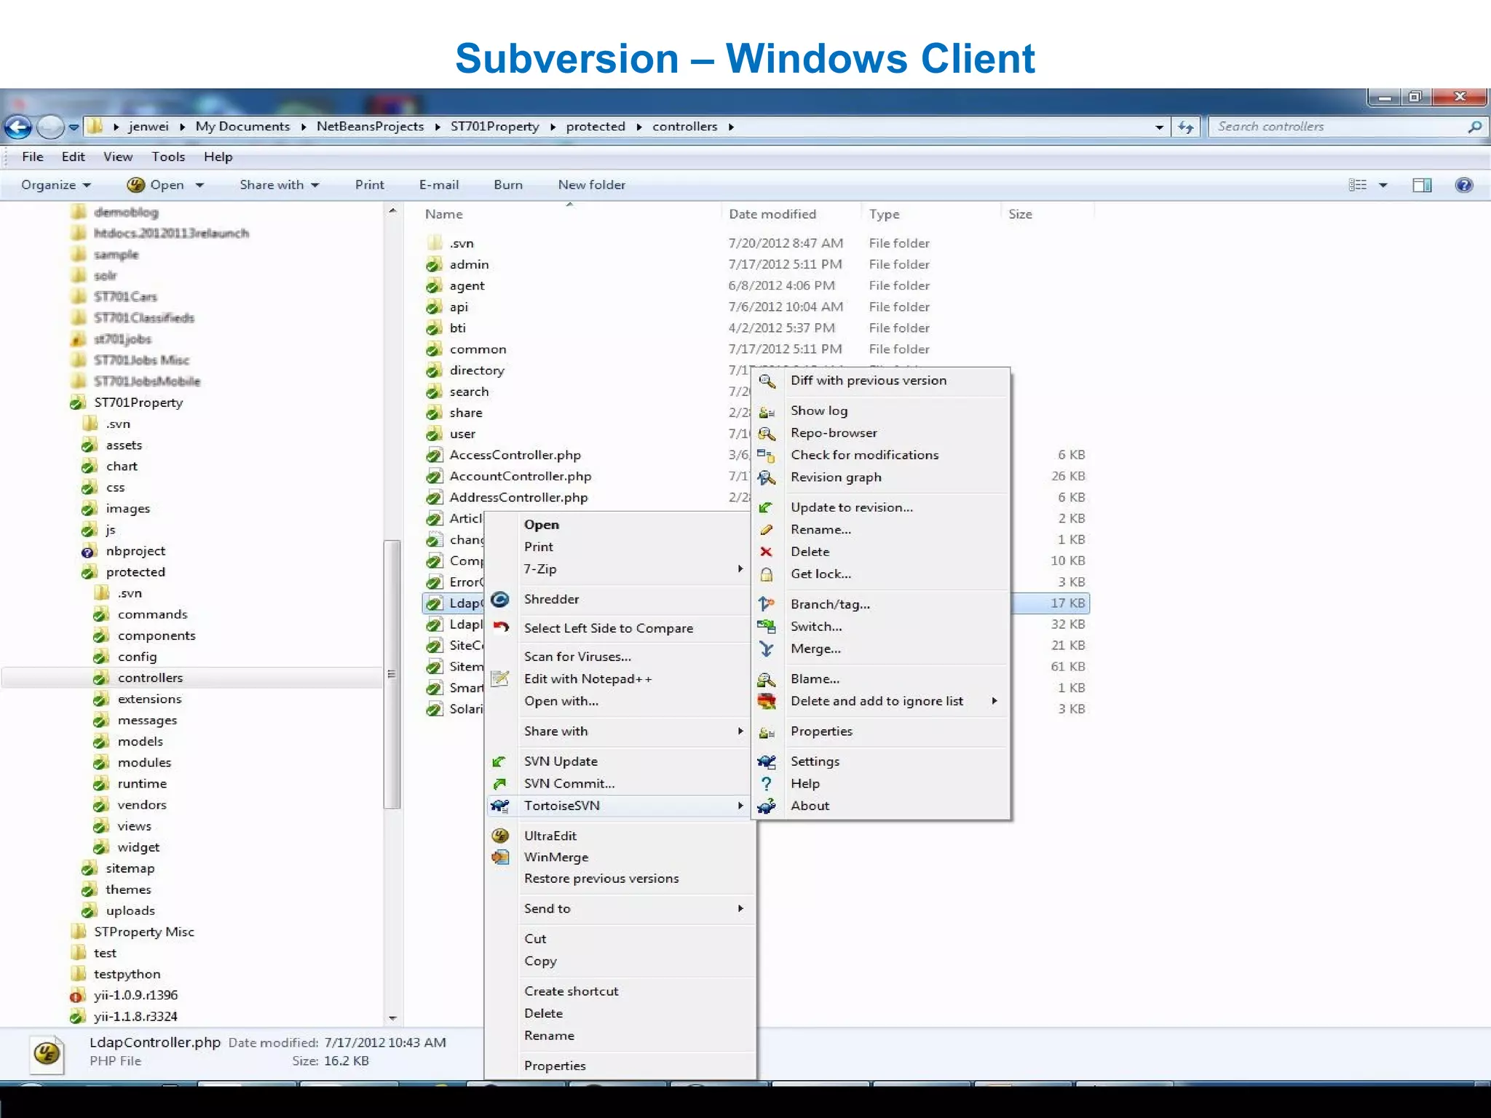Click the About tortoise icon
1491x1118 pixels.
pos(767,806)
